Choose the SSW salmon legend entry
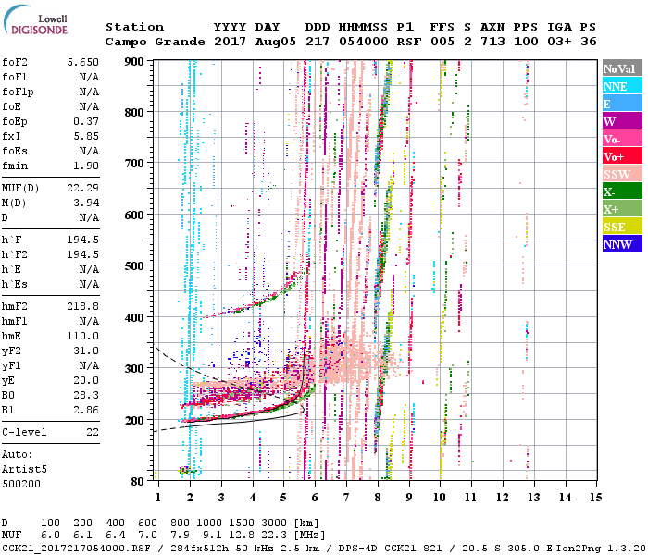648x555 pixels. [621, 175]
